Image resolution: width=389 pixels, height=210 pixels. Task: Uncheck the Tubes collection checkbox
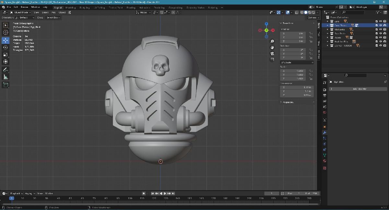(x=376, y=37)
